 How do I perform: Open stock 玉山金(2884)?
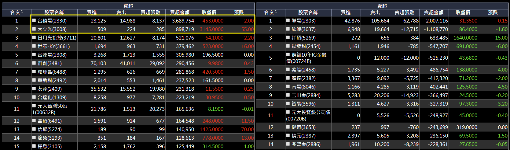[x=306, y=95]
